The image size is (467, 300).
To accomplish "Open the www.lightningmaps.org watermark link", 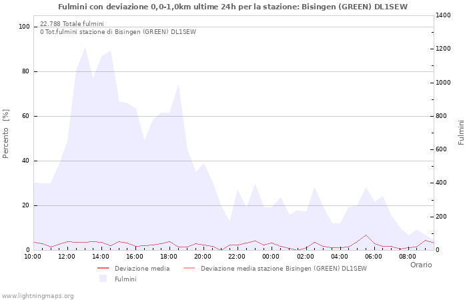I will click(37, 295).
